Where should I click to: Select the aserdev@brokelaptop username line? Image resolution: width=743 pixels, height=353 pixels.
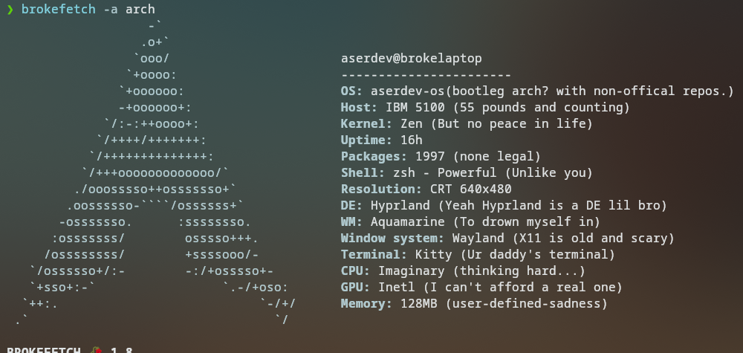coord(412,59)
